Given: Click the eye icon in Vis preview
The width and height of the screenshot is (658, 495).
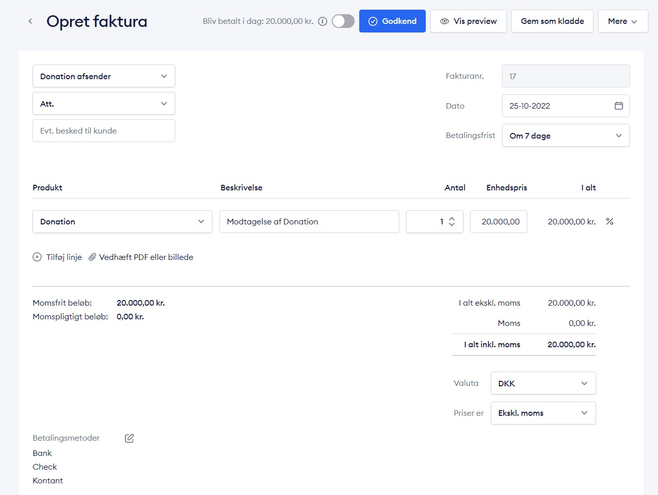Looking at the screenshot, I should 445,21.
